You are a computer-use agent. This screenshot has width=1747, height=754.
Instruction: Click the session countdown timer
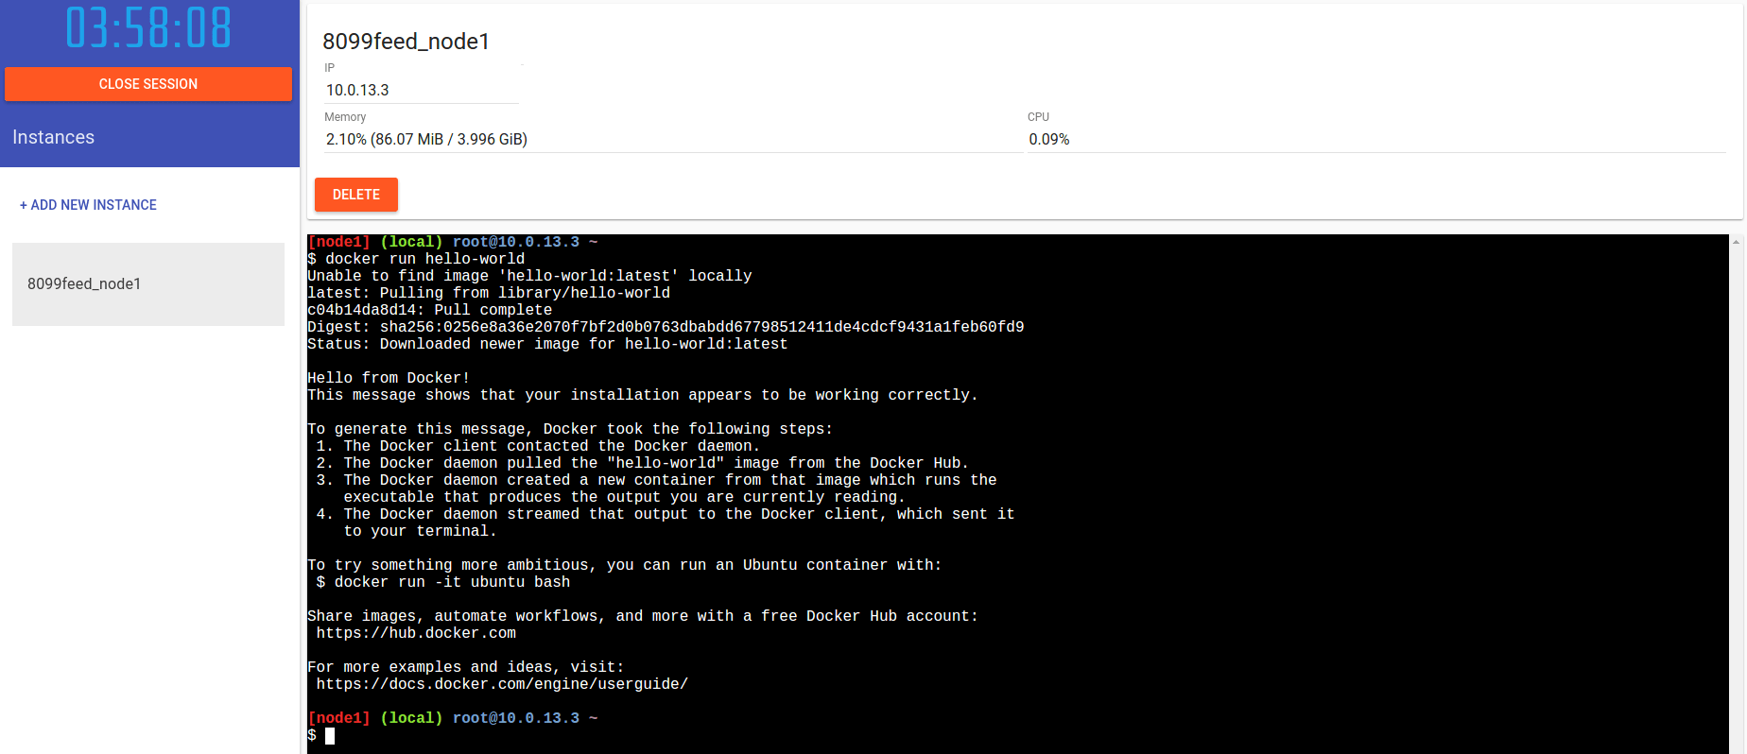(148, 28)
